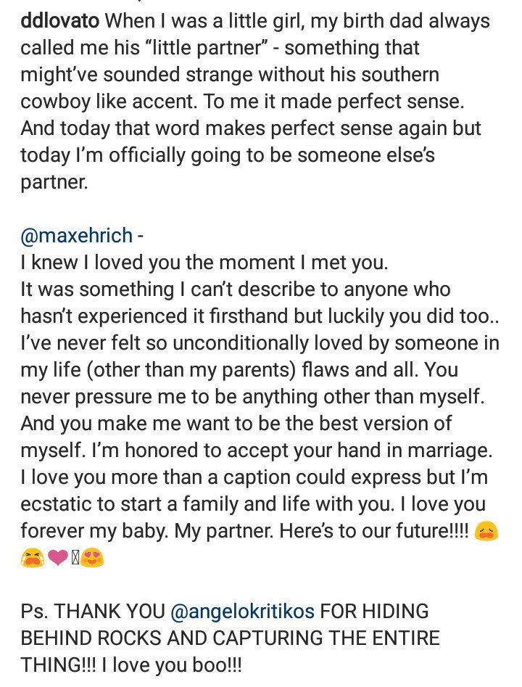The width and height of the screenshot is (522, 687).
Task: Click the 'Ps. THANK YOU' text
Action: [x=93, y=611]
